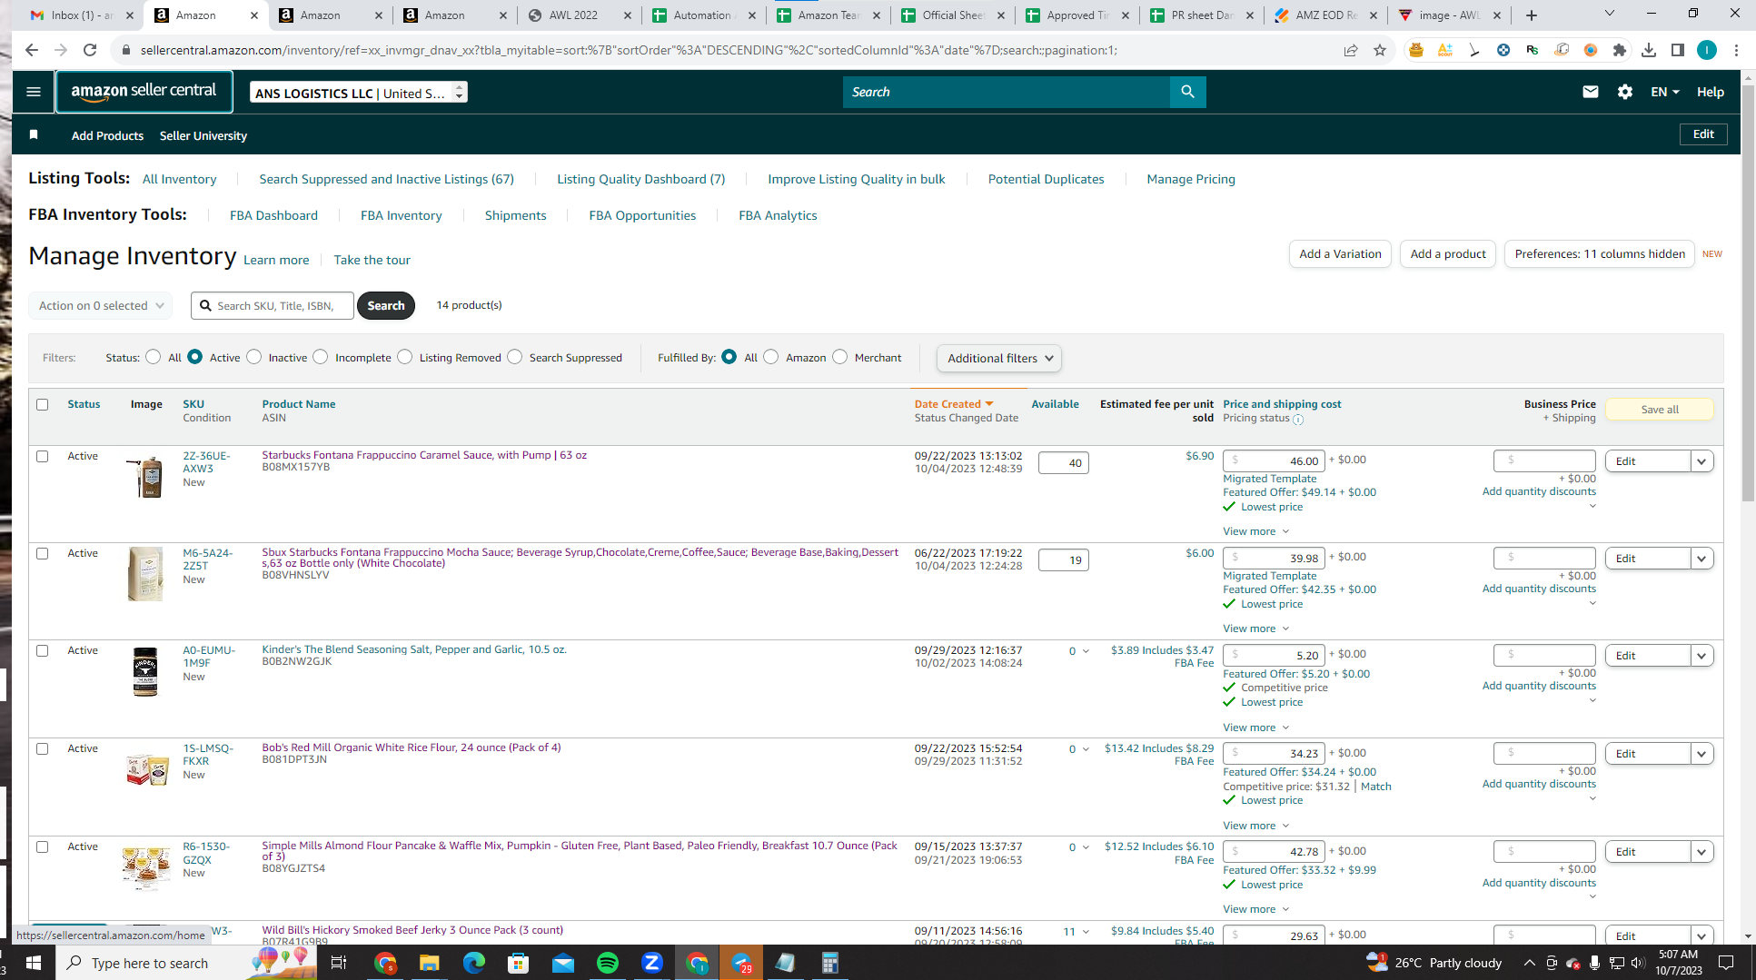The width and height of the screenshot is (1756, 980).
Task: Open Edit dropdown arrow for Starbucks Caramel Sauce
Action: 1702,461
